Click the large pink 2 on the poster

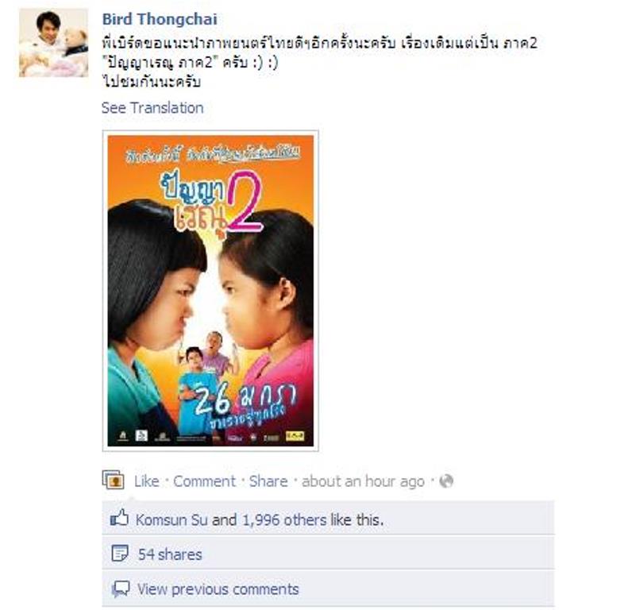point(245,202)
